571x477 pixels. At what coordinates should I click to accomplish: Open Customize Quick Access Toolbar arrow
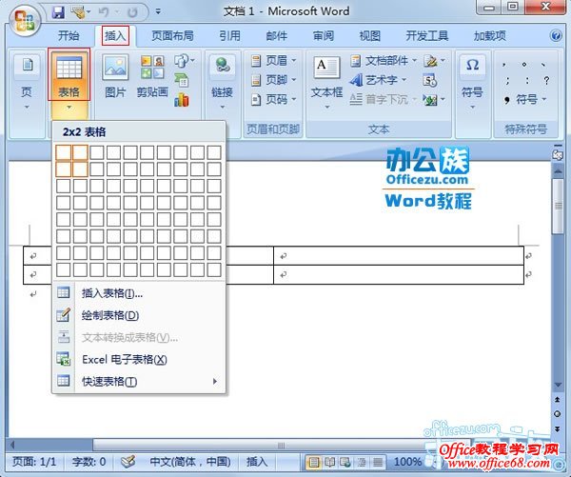click(x=158, y=12)
